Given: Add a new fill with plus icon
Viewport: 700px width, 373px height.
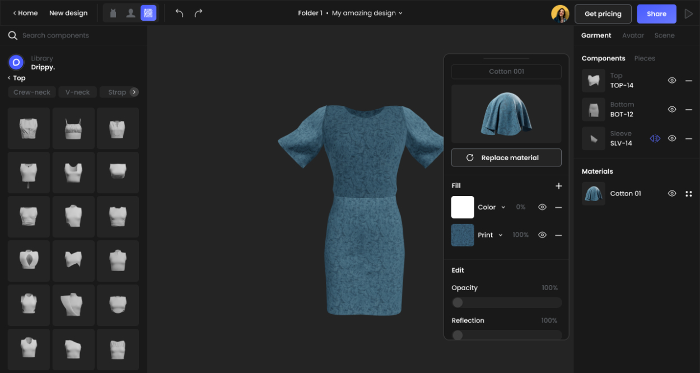Looking at the screenshot, I should click(558, 186).
